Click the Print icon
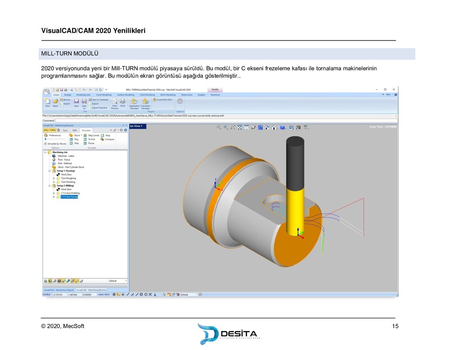This screenshot has width=454, height=350. pyautogui.click(x=123, y=102)
